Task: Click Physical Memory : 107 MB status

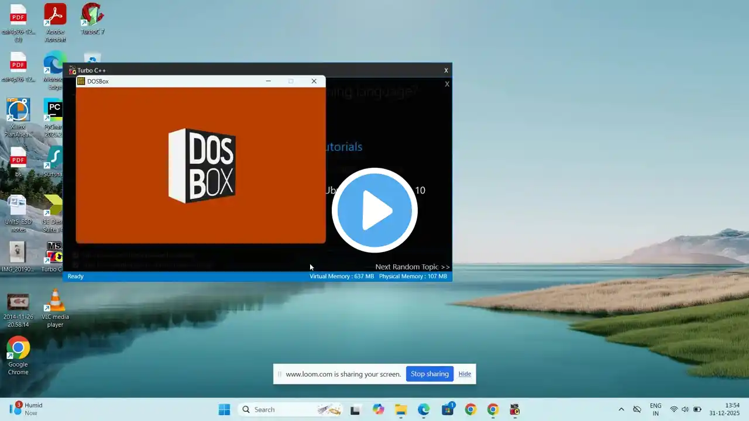Action: click(x=413, y=276)
